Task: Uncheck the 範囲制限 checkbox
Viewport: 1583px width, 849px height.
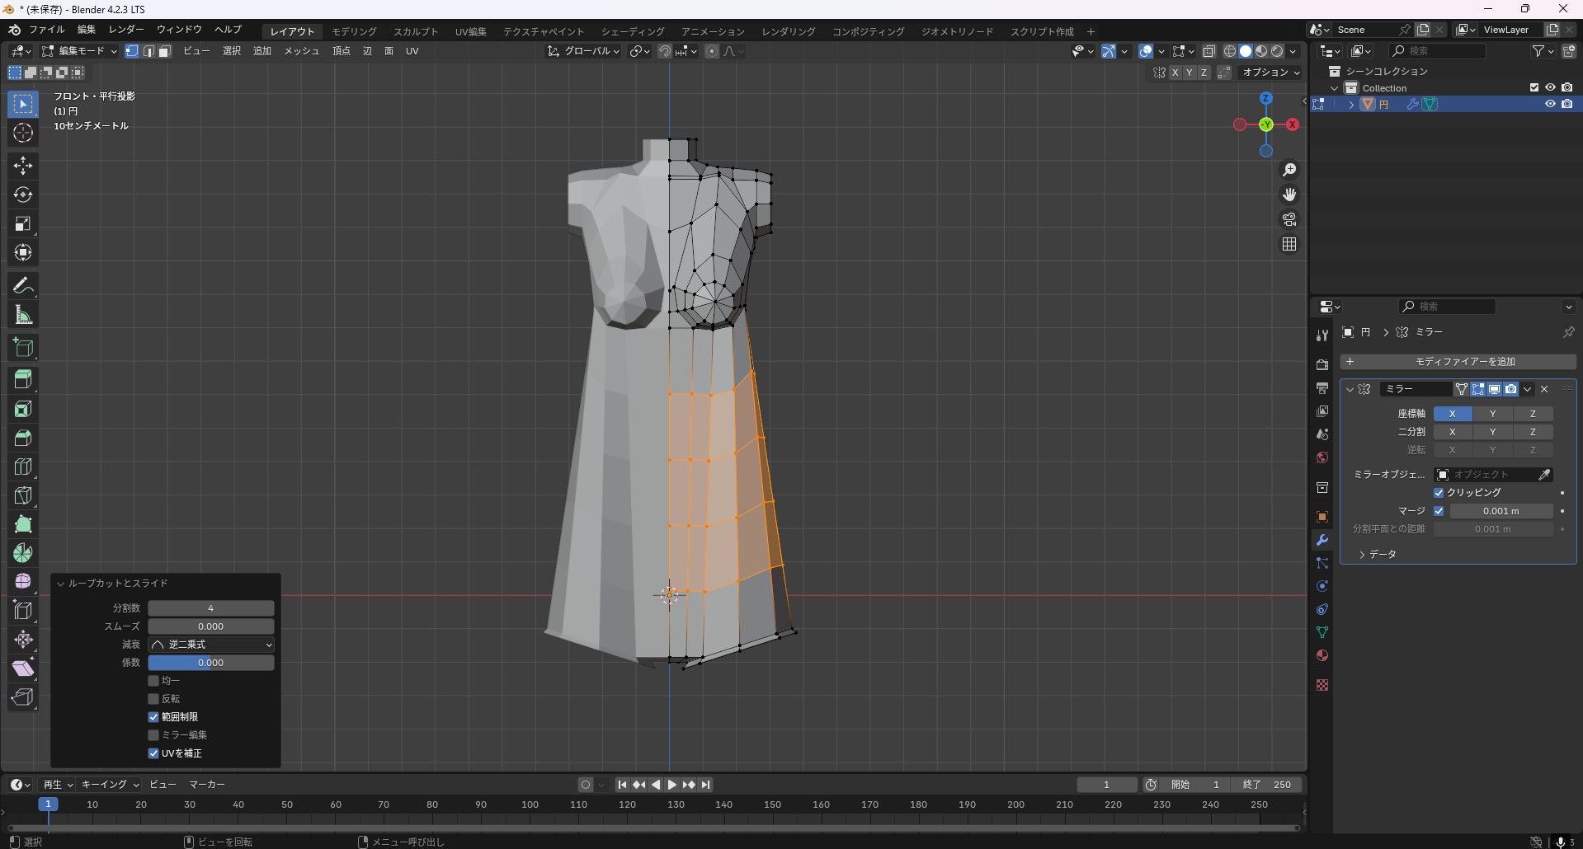Action: [153, 717]
